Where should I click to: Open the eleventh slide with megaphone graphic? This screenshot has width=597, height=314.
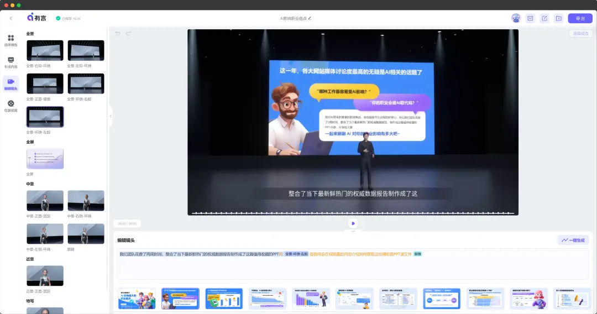[x=572, y=299]
